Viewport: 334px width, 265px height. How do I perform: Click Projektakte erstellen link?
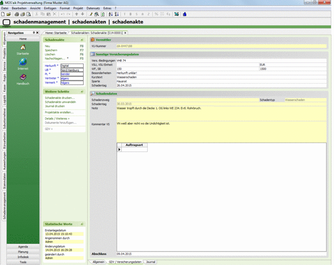[59, 112]
